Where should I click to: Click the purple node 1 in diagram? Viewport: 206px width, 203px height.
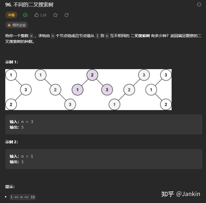(x=78, y=90)
